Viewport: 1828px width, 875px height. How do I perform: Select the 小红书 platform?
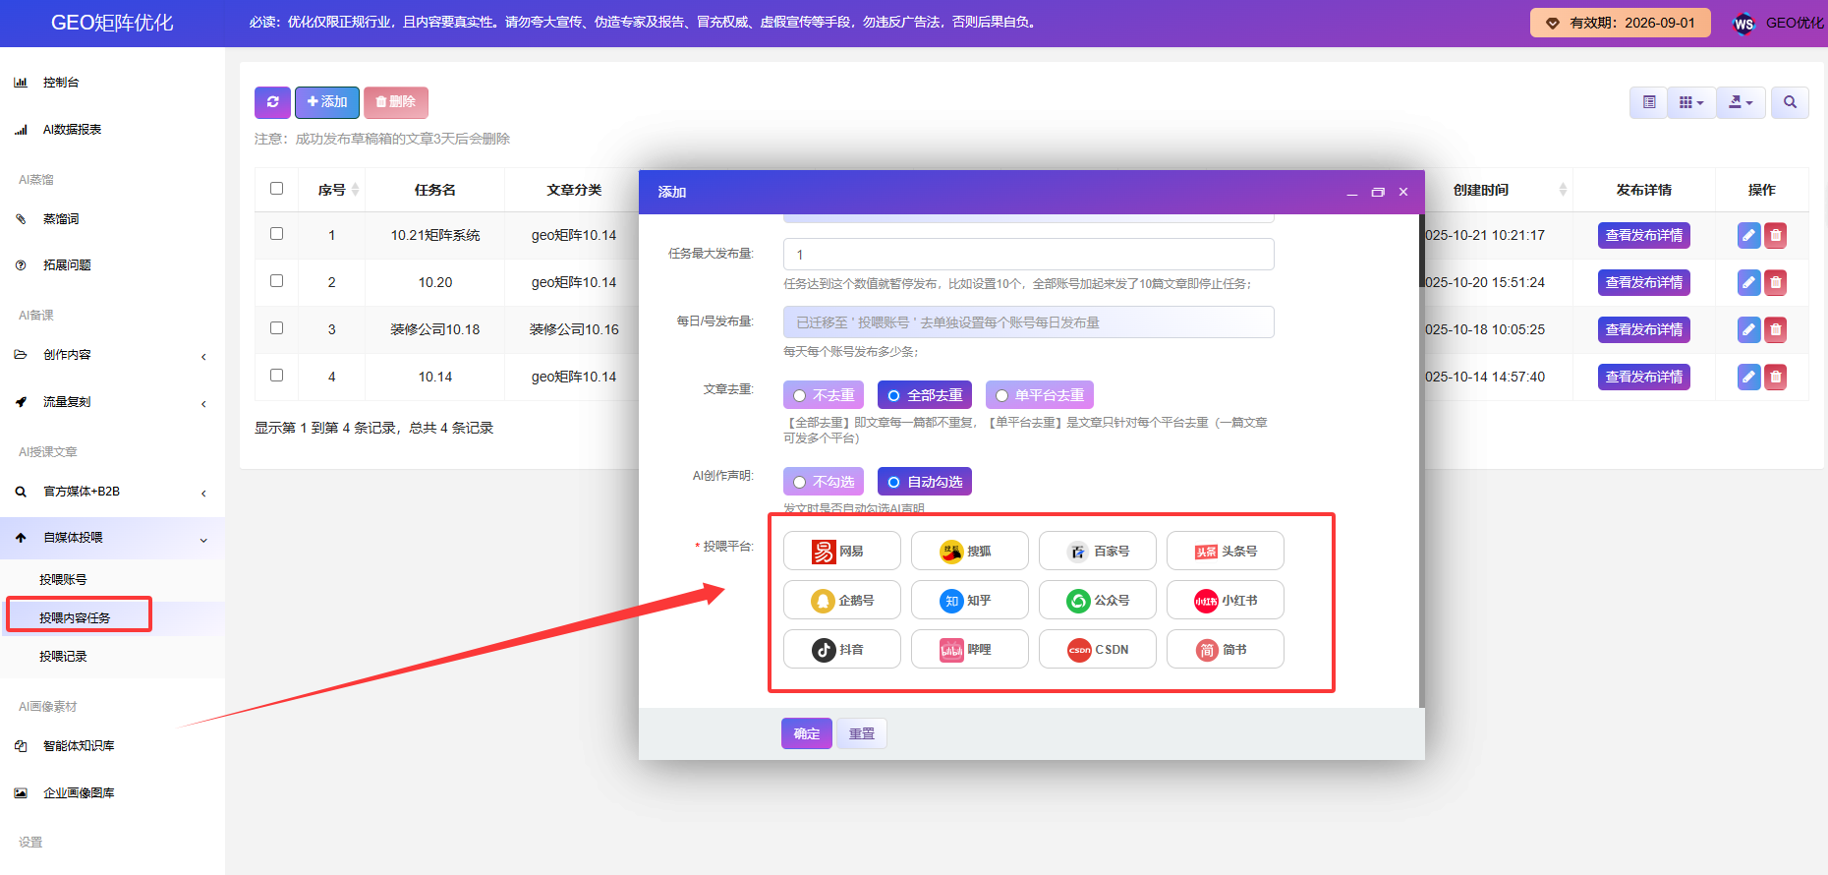pos(1226,601)
